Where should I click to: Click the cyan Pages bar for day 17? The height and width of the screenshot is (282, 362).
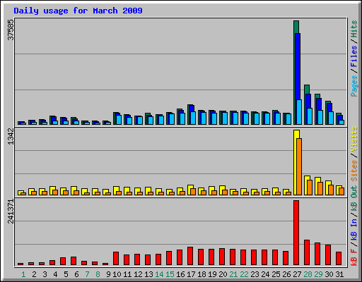tap(193, 118)
